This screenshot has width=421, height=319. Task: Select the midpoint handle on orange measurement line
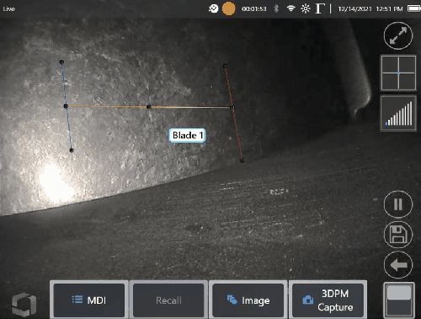149,107
